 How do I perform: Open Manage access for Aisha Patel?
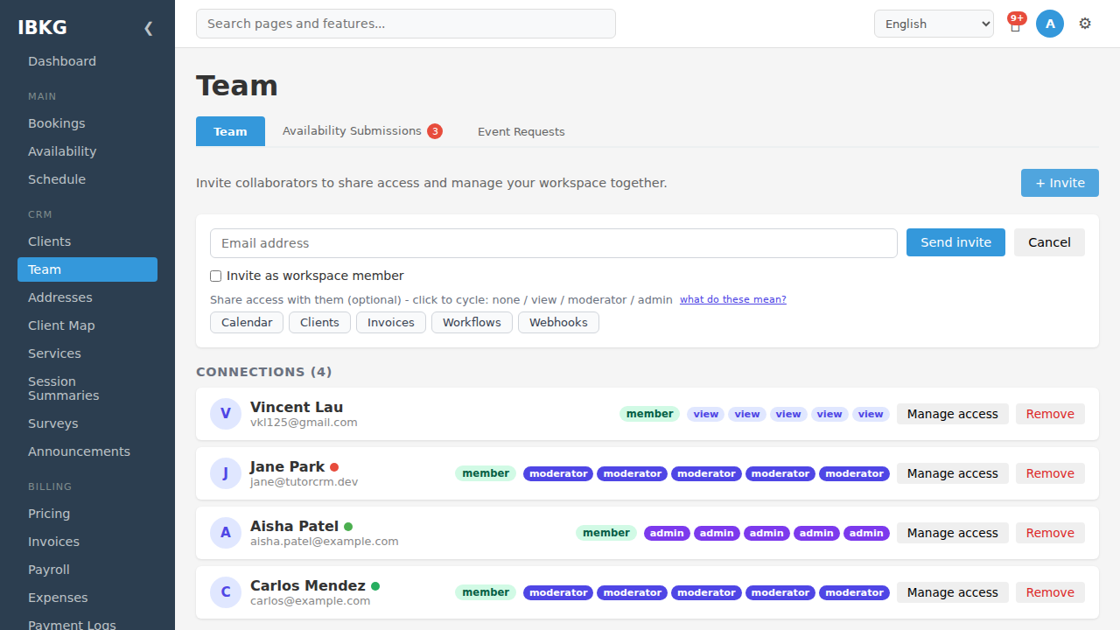(x=952, y=533)
